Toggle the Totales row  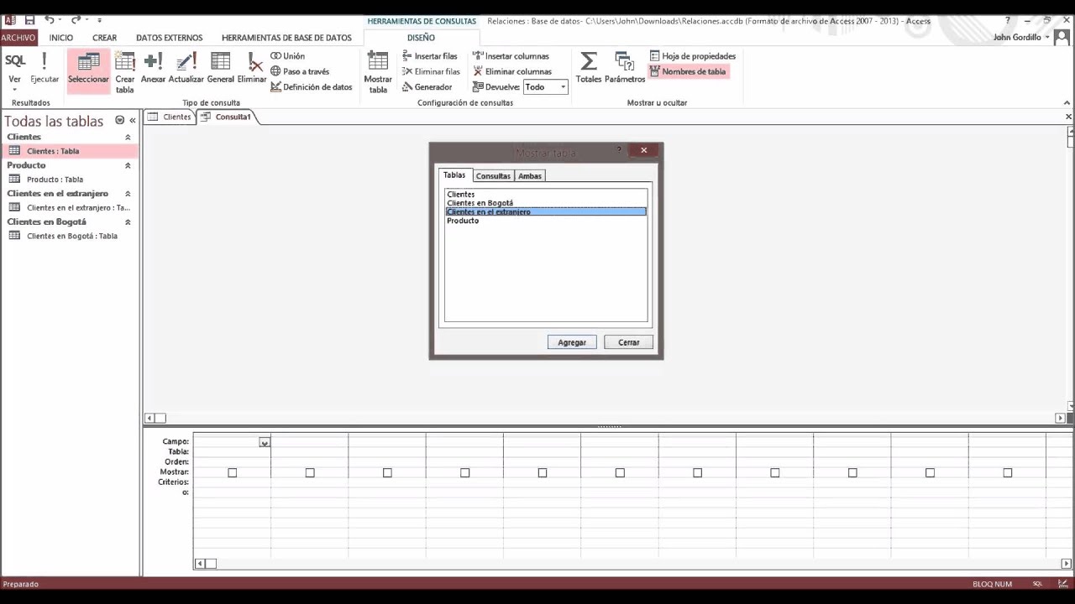click(x=589, y=68)
